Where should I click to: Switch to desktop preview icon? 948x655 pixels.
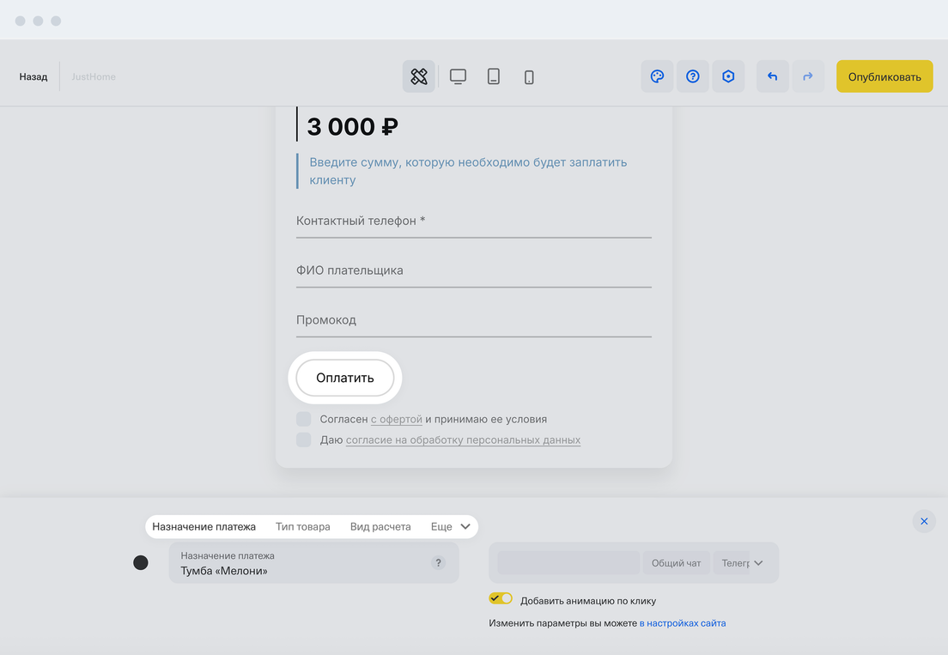[458, 76]
